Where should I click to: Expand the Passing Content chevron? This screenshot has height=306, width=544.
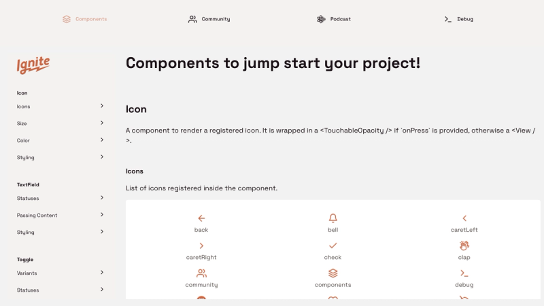[102, 215]
